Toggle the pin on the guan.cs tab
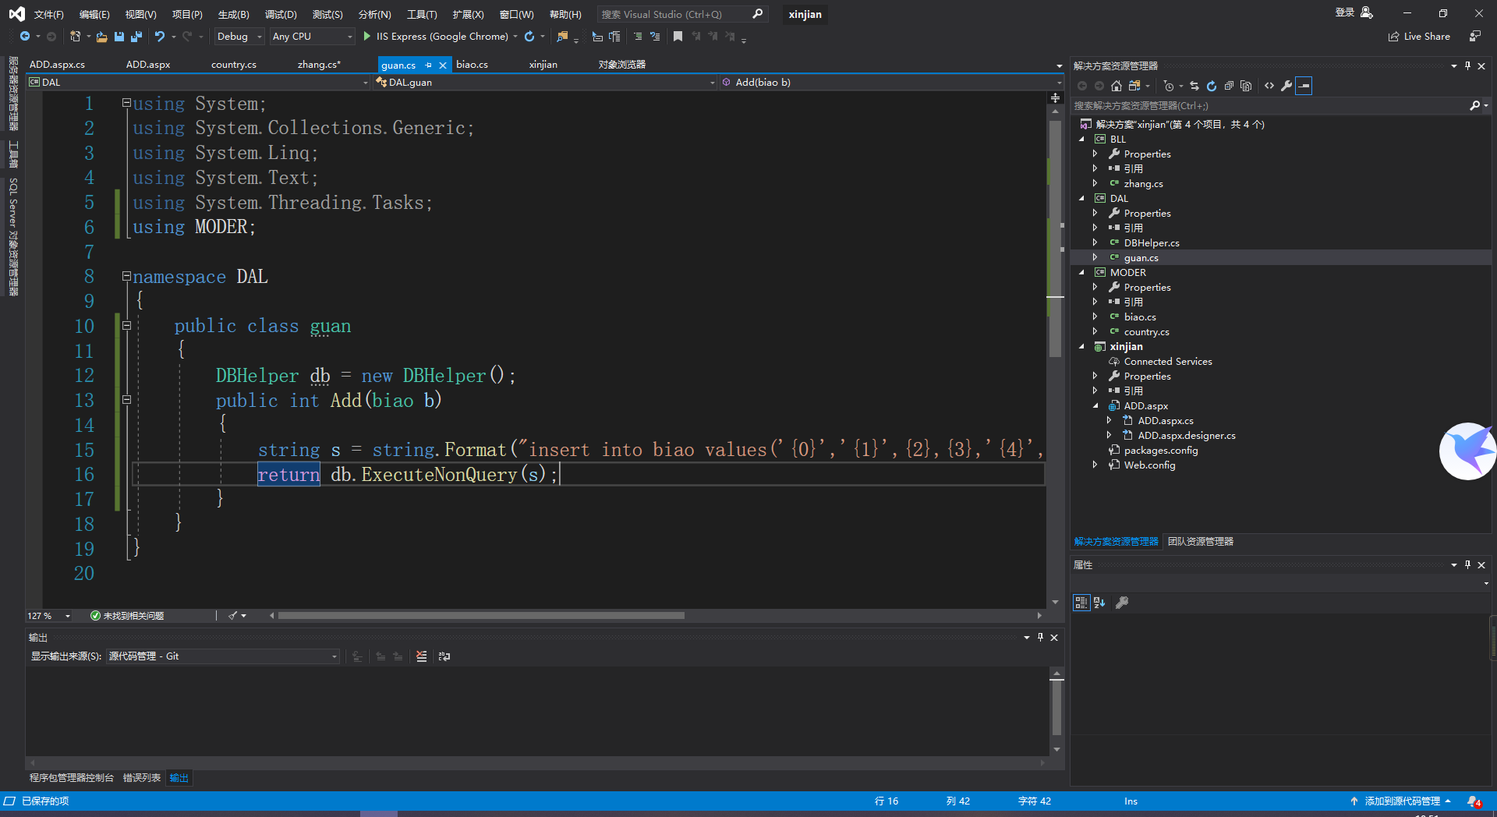The image size is (1497, 817). [x=428, y=65]
